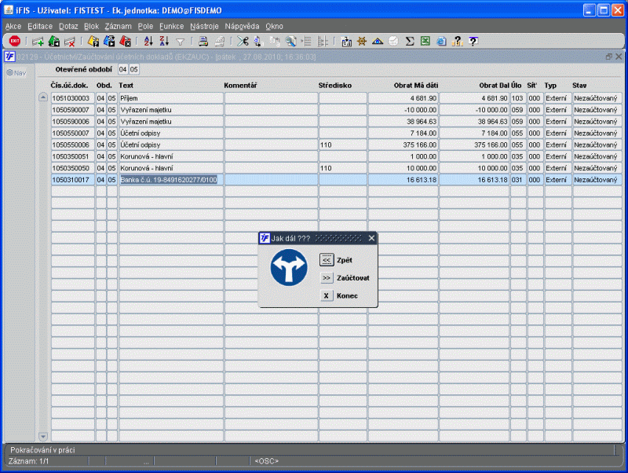Click the filter funnel icon
Viewport: 628px width, 473px height.
click(x=180, y=41)
